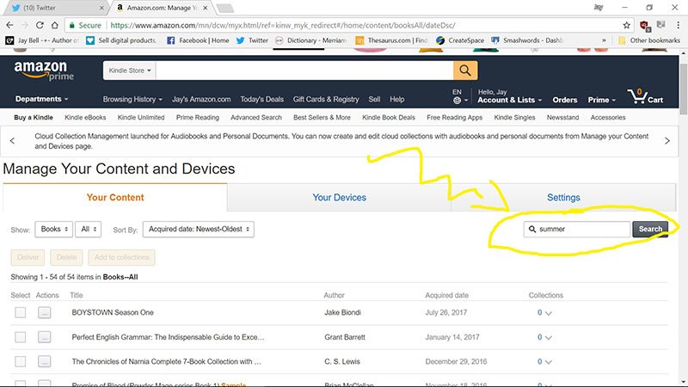The image size is (688, 387).
Task: Open actions button for Perfect English Grammar
Action: pyautogui.click(x=45, y=337)
